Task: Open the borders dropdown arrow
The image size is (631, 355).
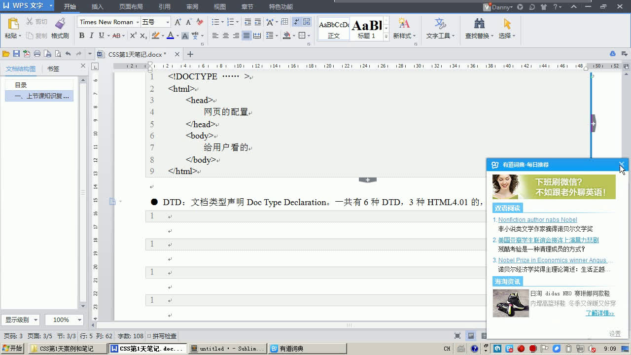Action: tap(309, 35)
